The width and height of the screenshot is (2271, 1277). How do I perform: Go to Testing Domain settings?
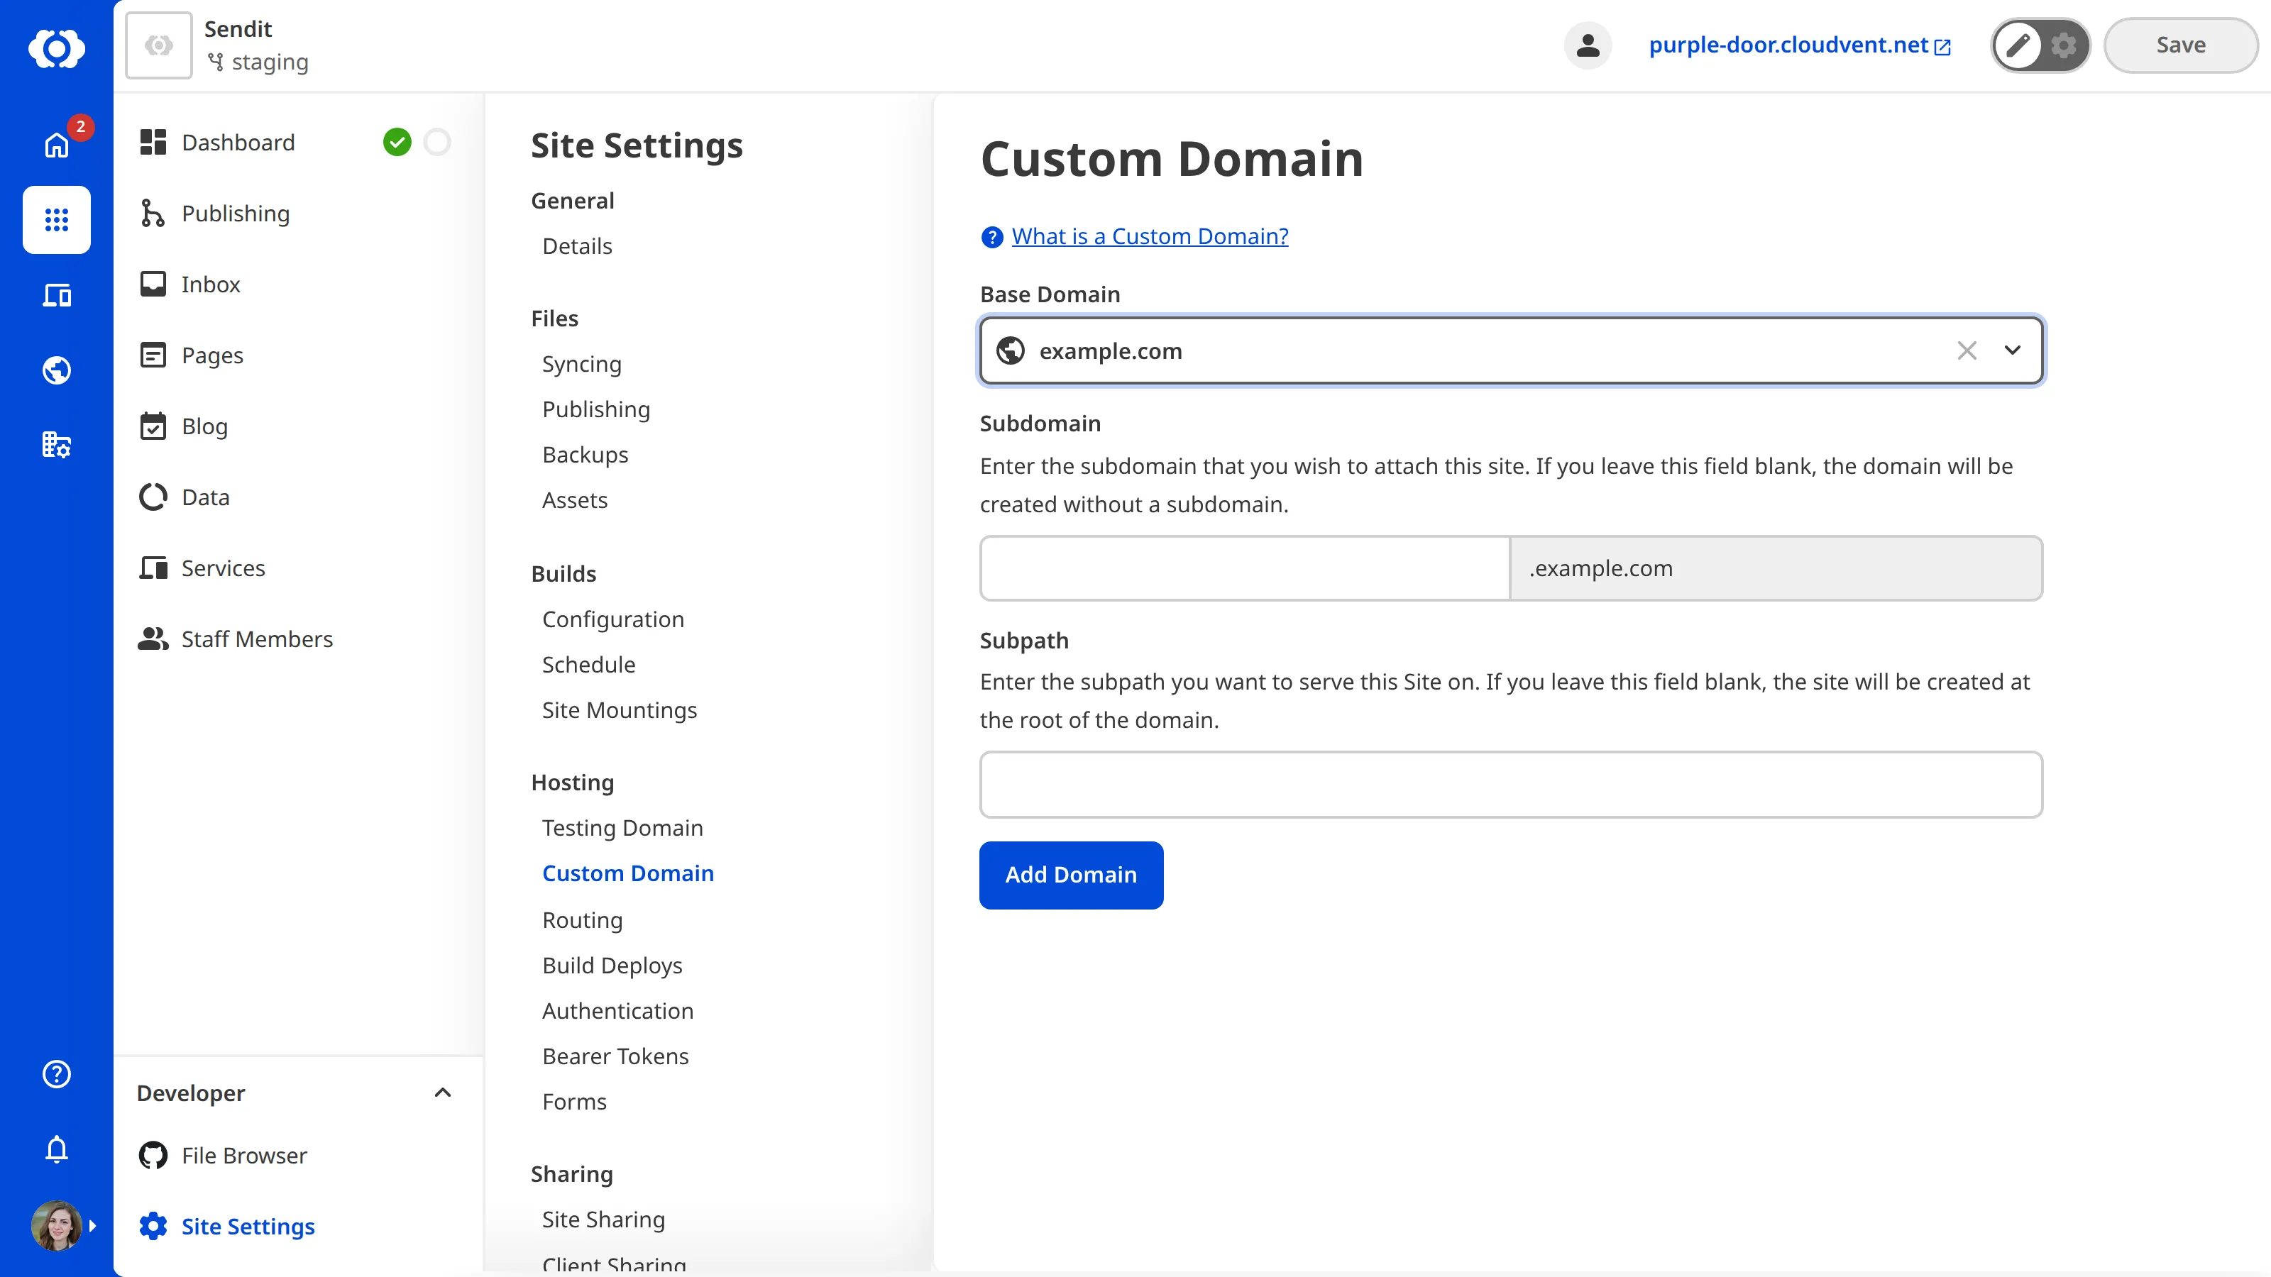pos(622,827)
